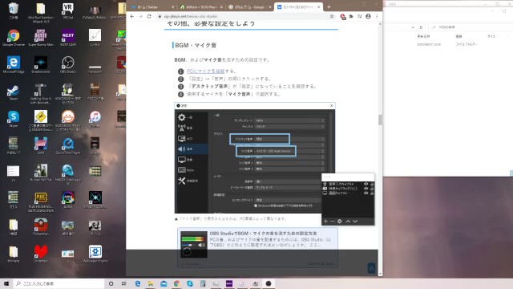Expand the Explorer address history dropdown

413,27
